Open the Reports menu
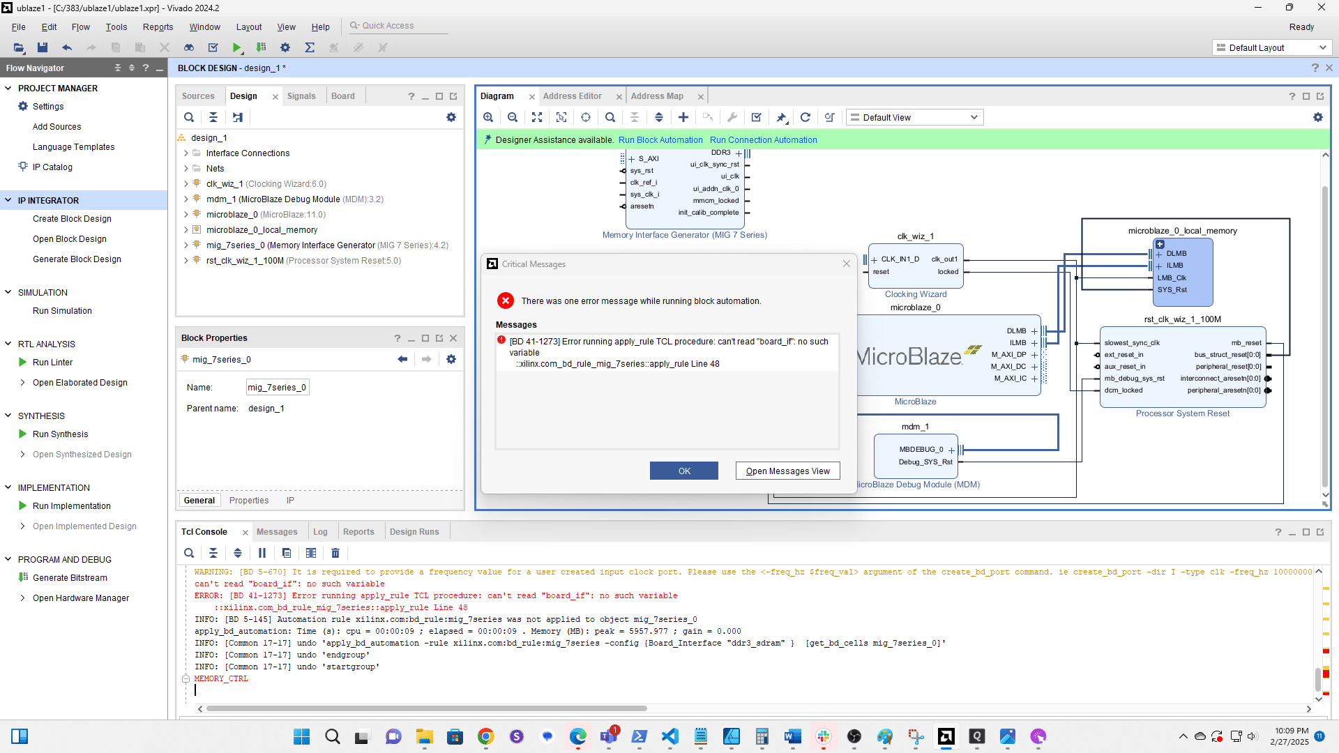Viewport: 1339px width, 753px height. (x=158, y=26)
